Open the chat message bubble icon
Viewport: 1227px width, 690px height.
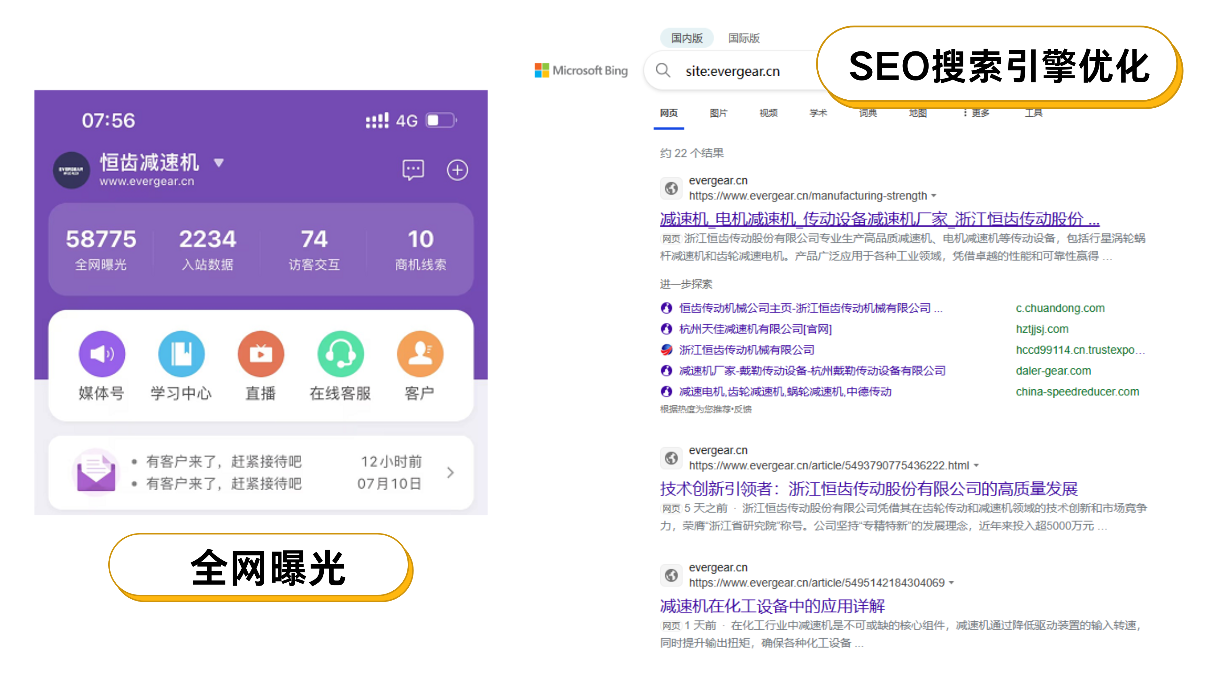pyautogui.click(x=413, y=170)
